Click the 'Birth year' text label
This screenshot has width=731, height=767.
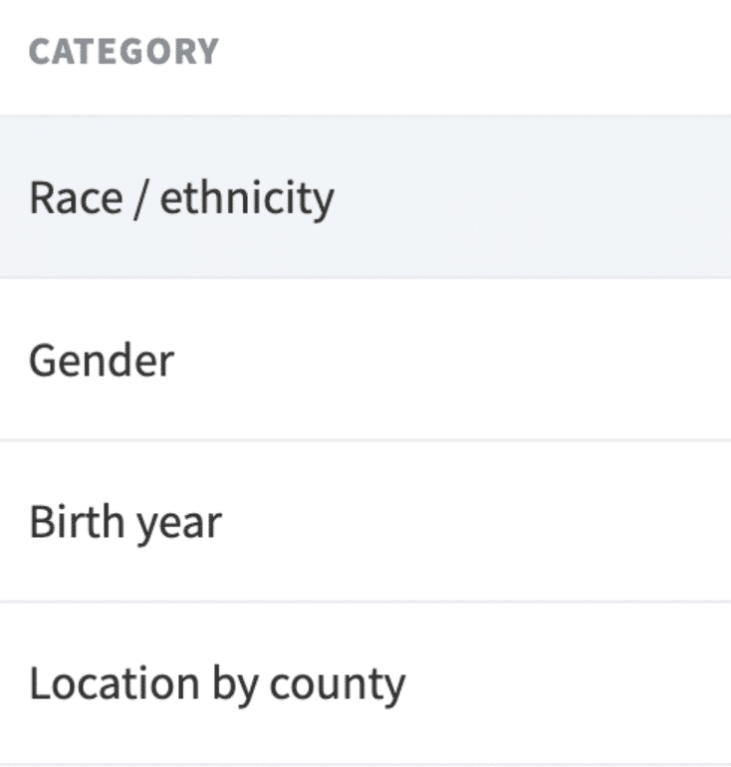(x=125, y=523)
